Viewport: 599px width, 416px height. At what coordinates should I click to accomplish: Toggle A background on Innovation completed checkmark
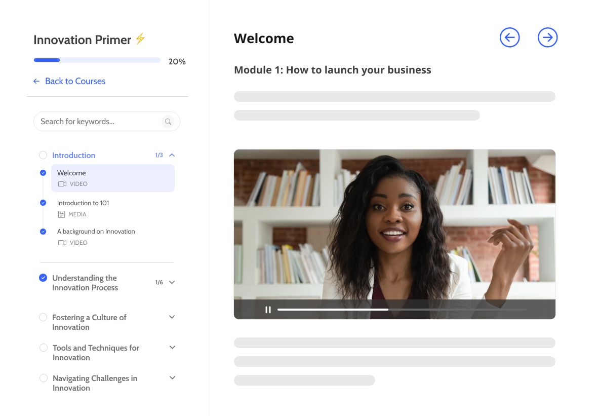coord(43,232)
